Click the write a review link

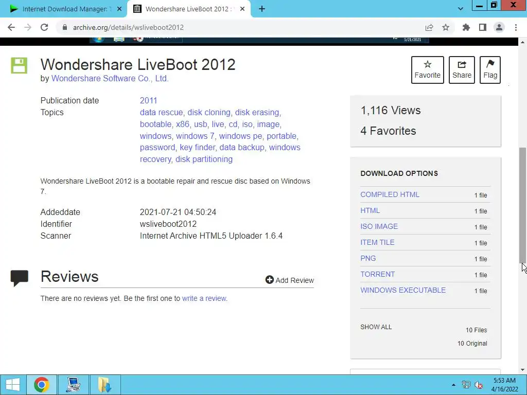tap(204, 298)
